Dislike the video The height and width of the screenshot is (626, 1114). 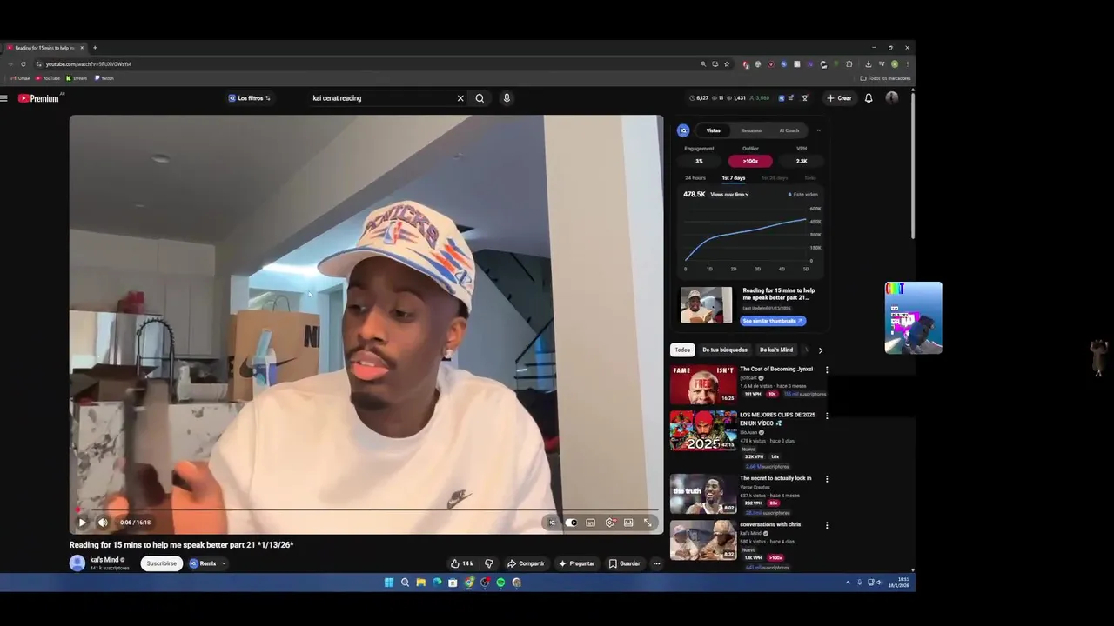[x=488, y=563]
